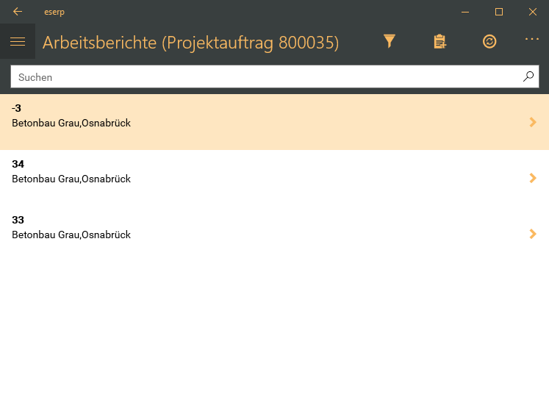
Task: Go back using the arrow in title bar
Action: pos(18,12)
